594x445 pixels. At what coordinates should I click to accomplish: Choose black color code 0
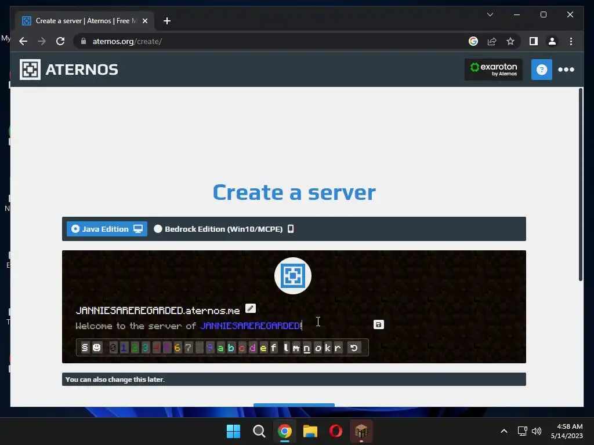(113, 348)
